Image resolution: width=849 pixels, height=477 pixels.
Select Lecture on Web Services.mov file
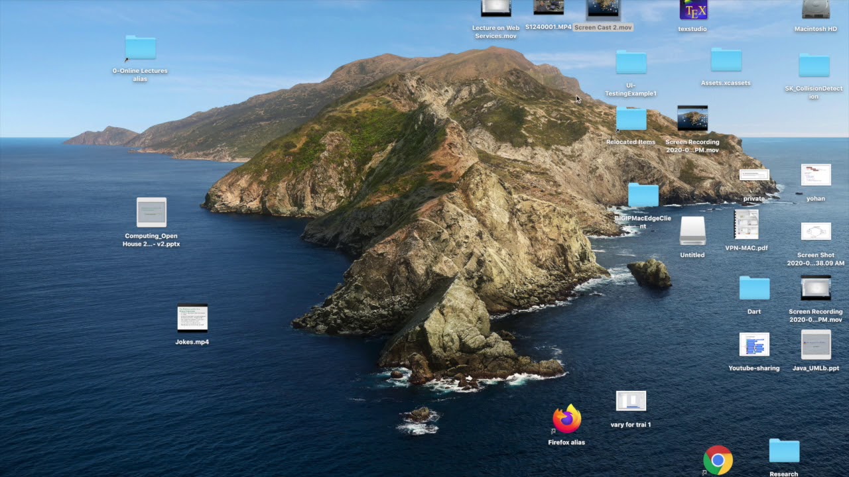496,8
